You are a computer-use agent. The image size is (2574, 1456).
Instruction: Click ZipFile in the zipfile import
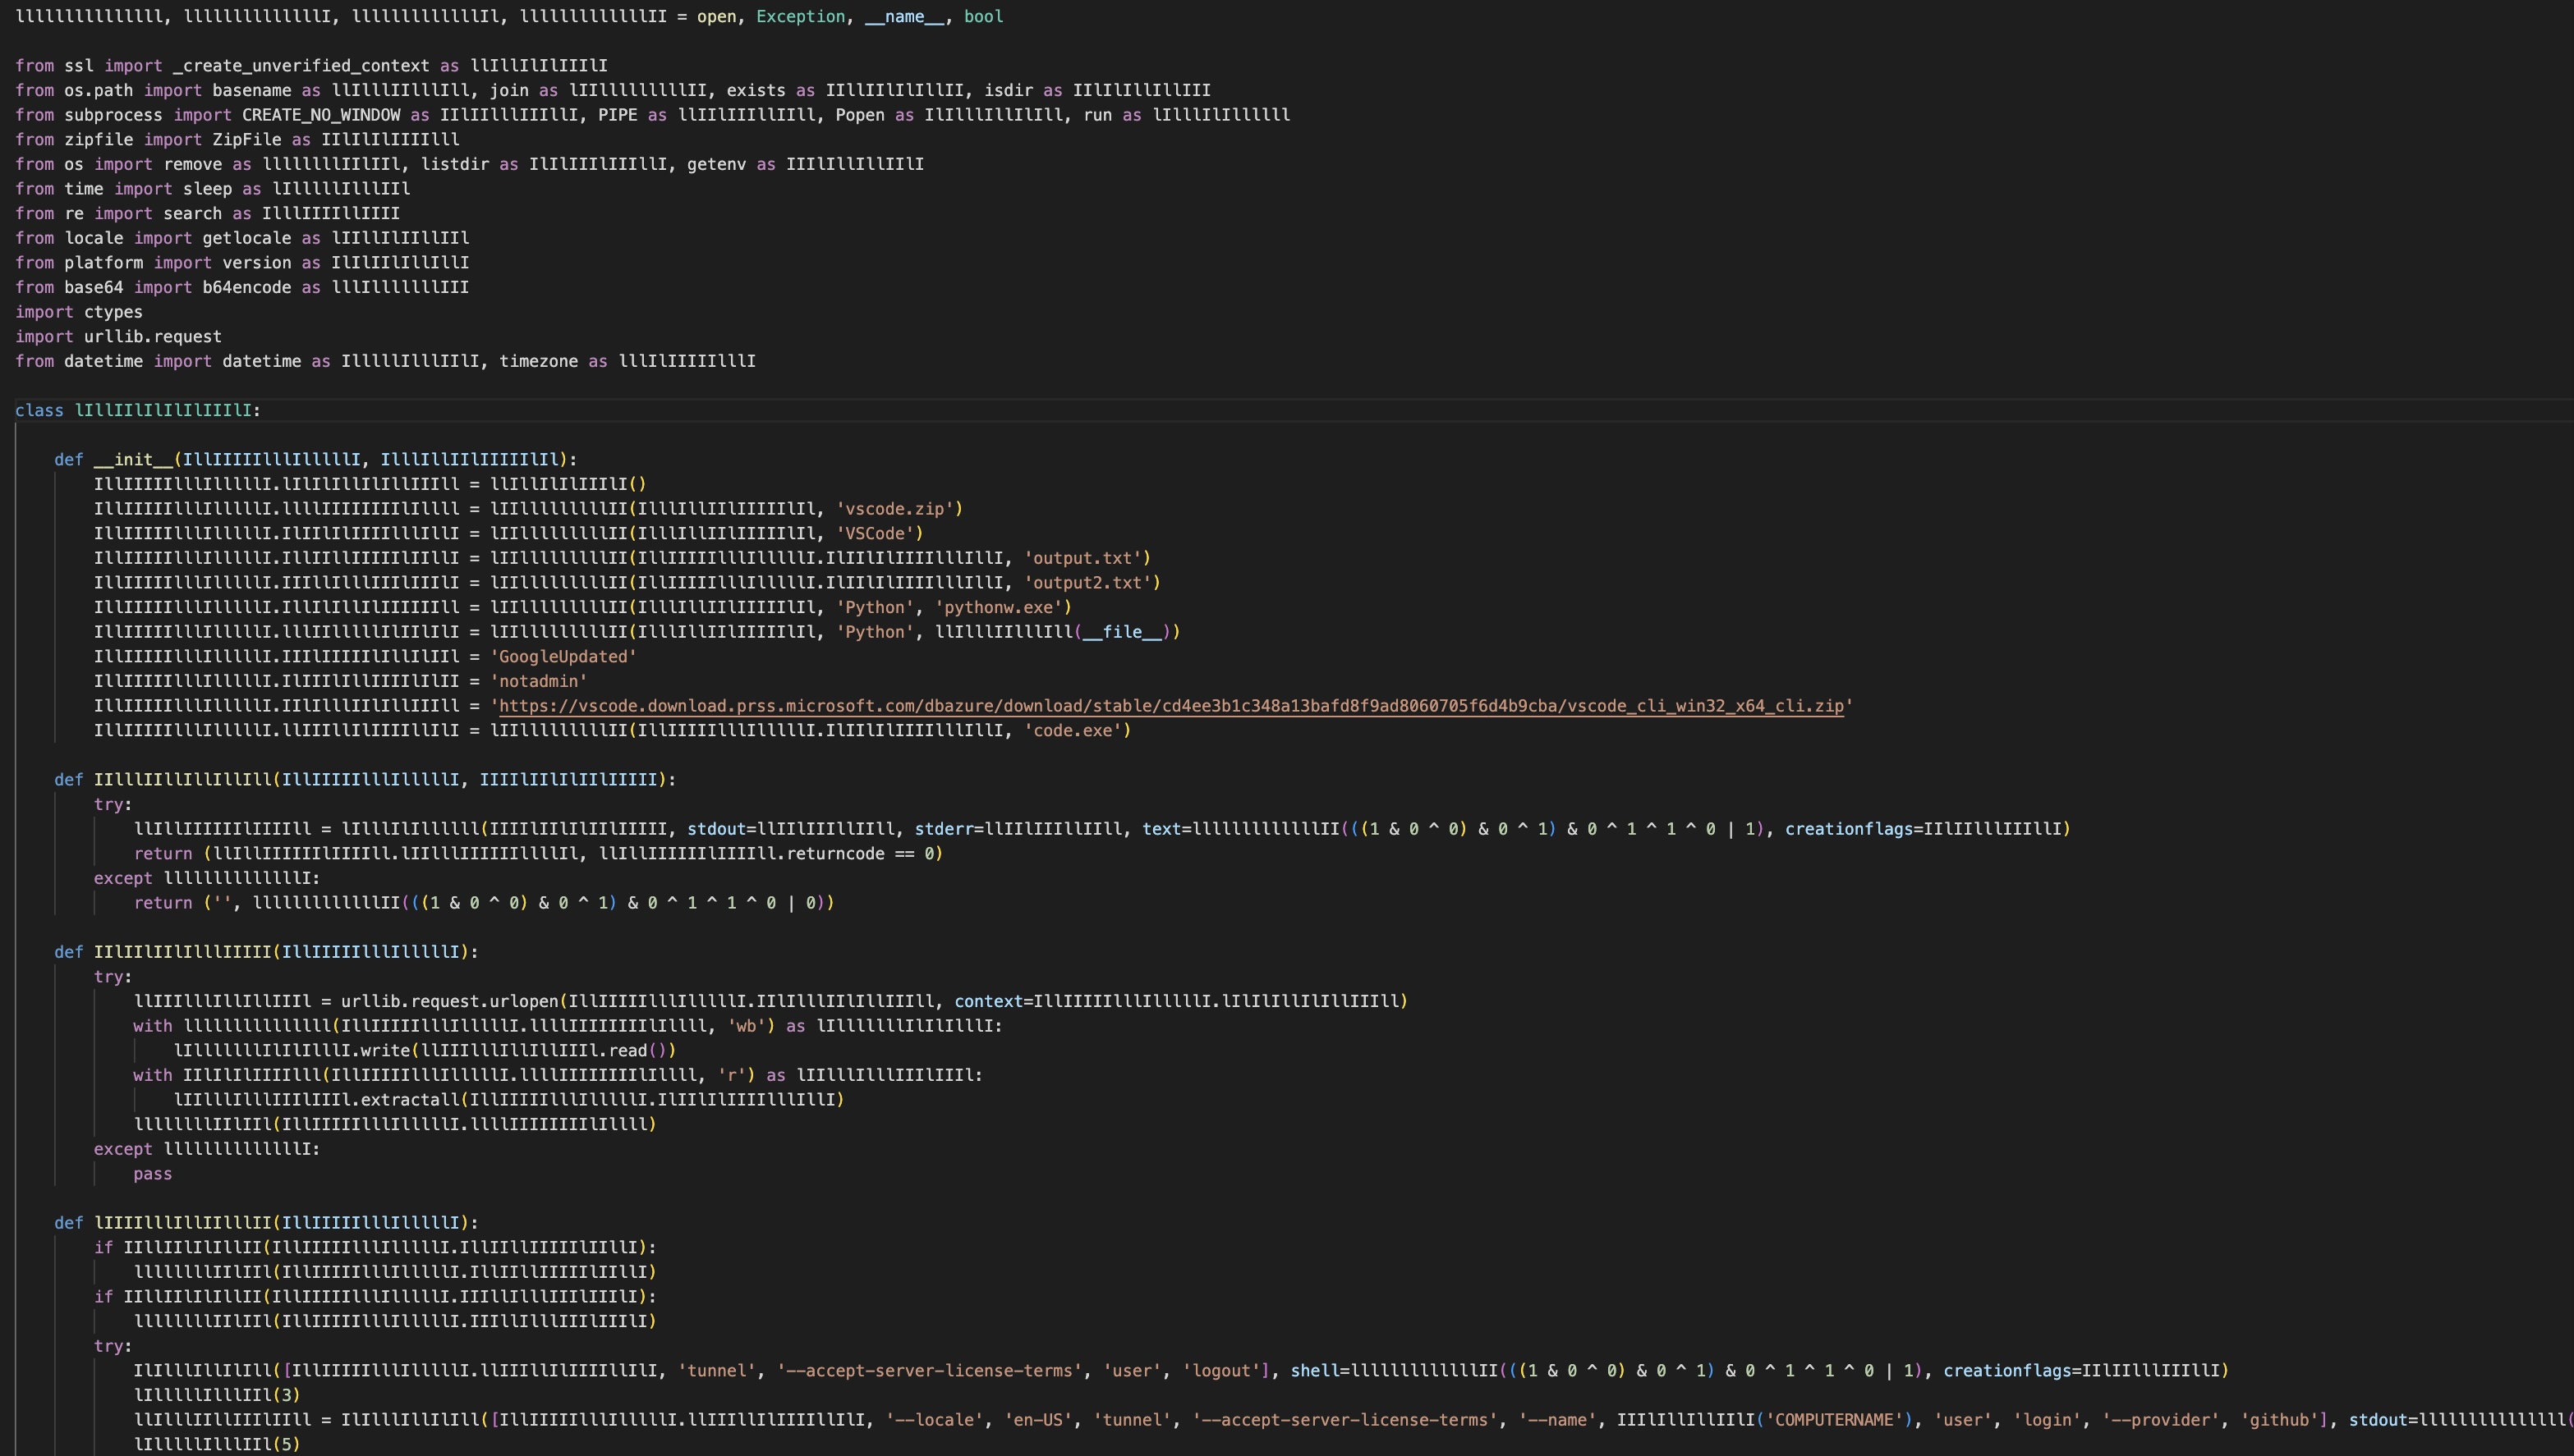(246, 140)
